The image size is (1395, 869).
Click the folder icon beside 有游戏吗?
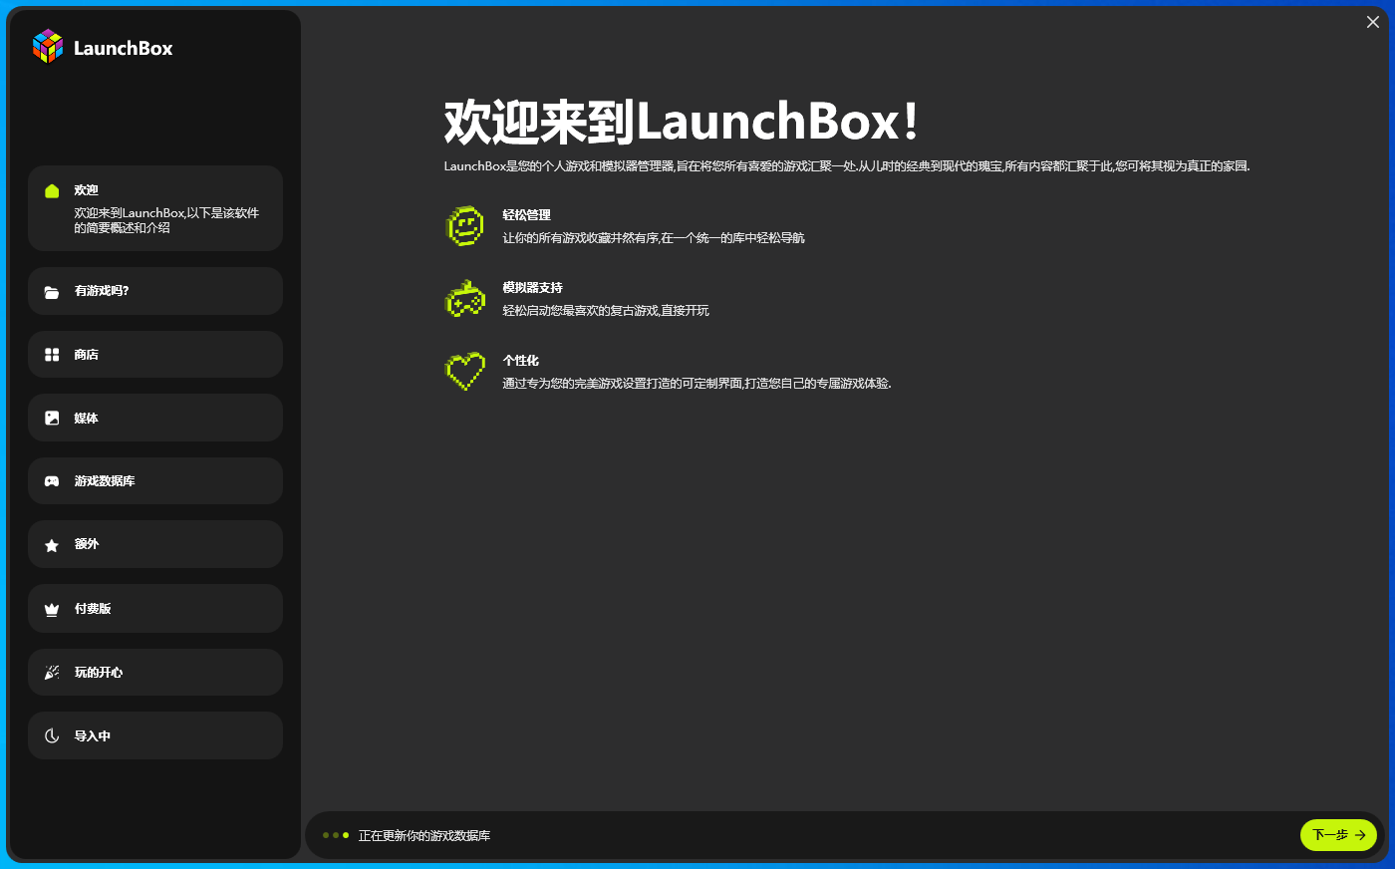point(52,292)
